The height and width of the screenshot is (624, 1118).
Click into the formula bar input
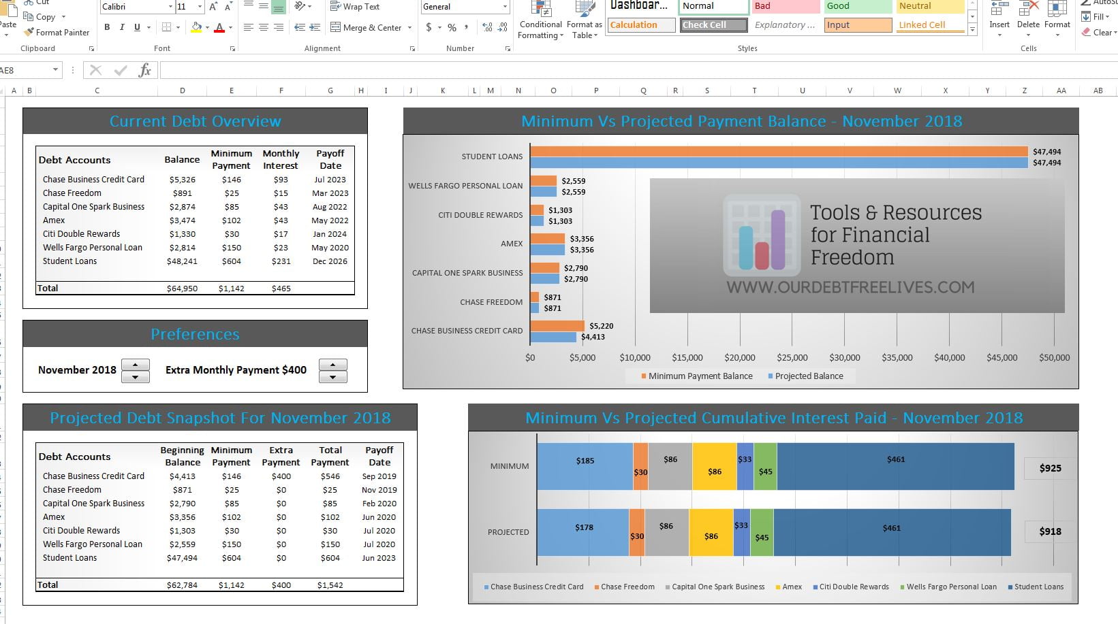(637, 70)
